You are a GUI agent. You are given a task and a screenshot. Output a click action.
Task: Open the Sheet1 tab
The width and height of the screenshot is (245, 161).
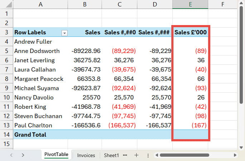[111, 155]
